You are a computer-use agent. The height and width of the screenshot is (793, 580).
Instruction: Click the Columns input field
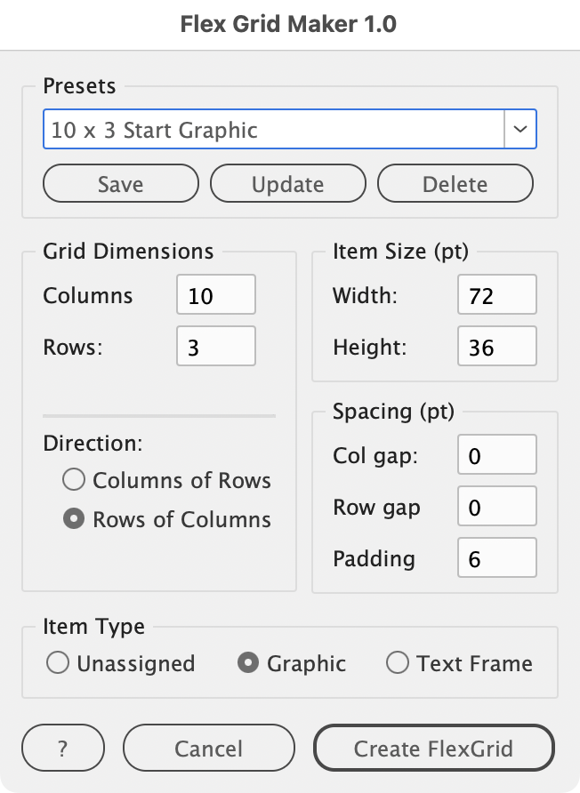point(216,295)
